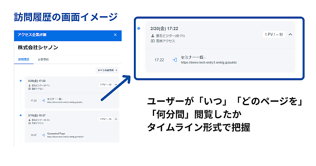
Task: Open the すべての訪問者 filter dropdown
Action: (107, 70)
